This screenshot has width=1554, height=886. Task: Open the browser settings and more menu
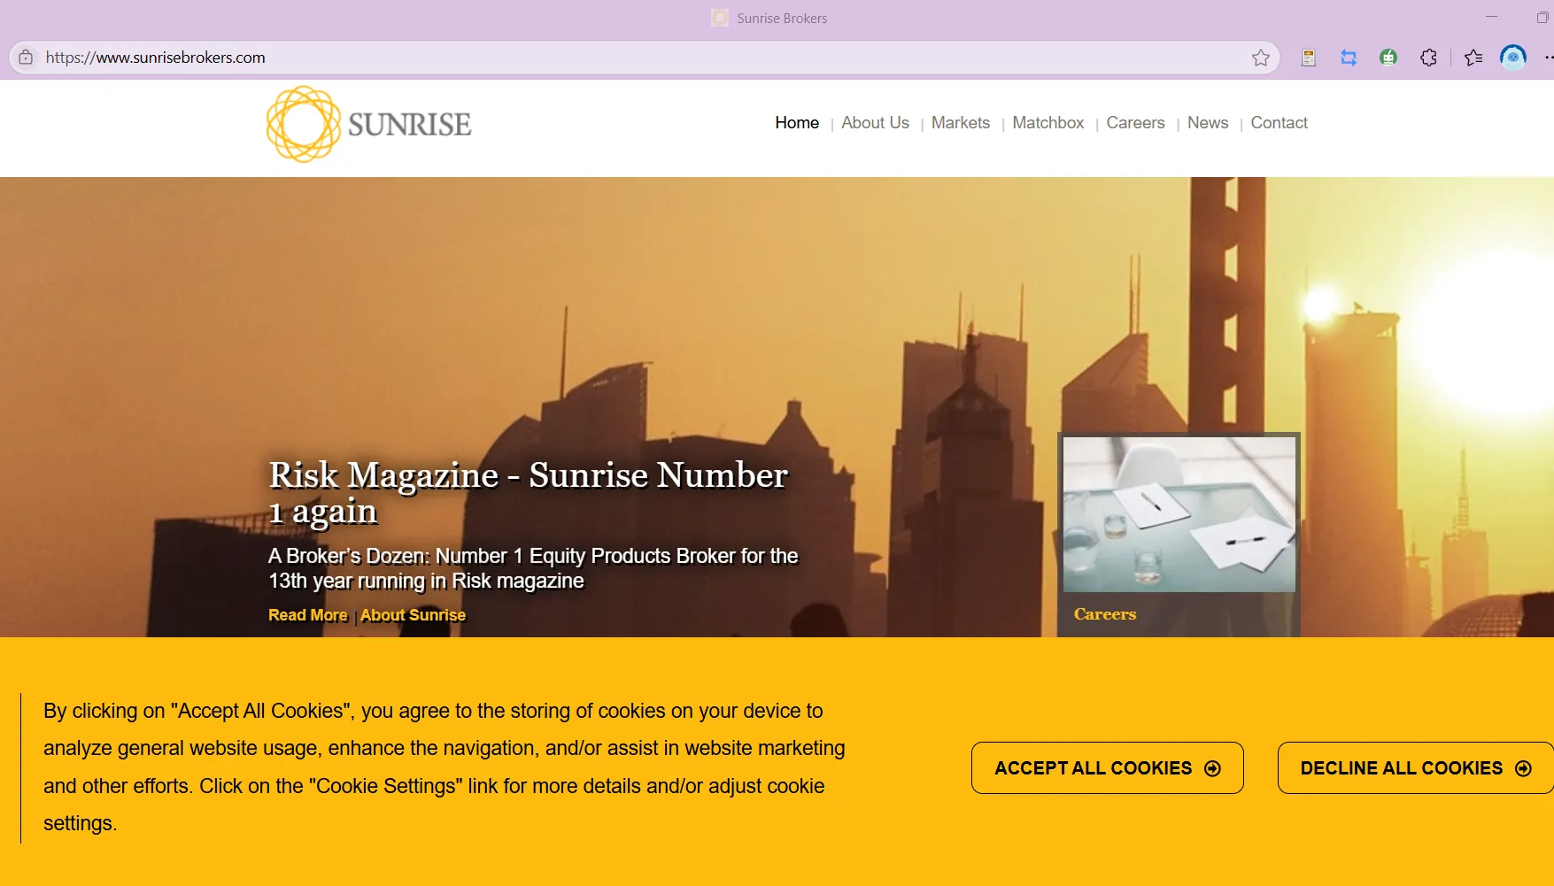(x=1548, y=58)
